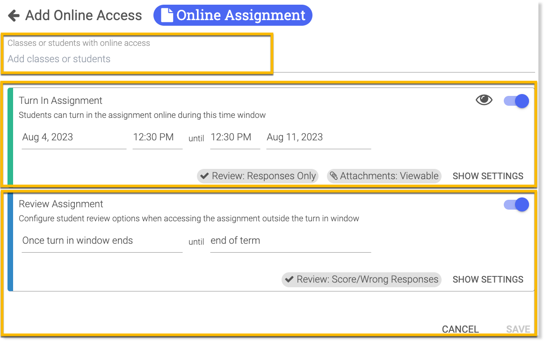Click the Review: Responses Only chip
544x342 pixels.
coord(258,176)
